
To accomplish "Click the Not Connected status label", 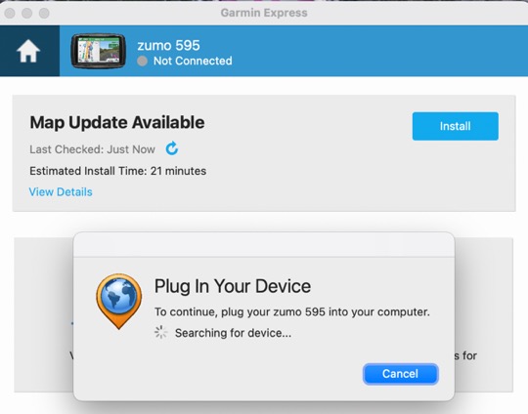I will coord(193,61).
